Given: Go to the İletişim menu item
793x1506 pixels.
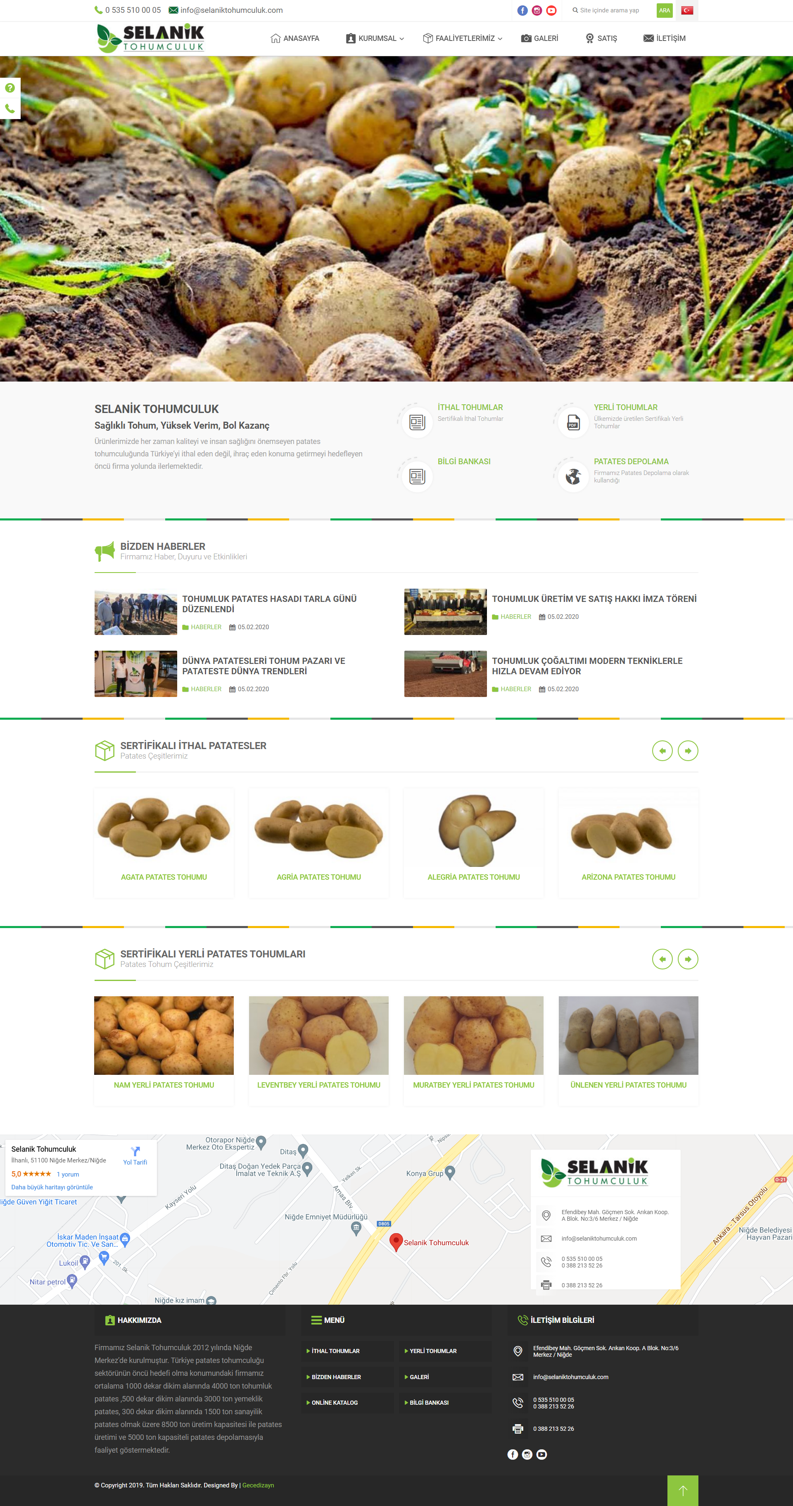Looking at the screenshot, I should pyautogui.click(x=665, y=38).
